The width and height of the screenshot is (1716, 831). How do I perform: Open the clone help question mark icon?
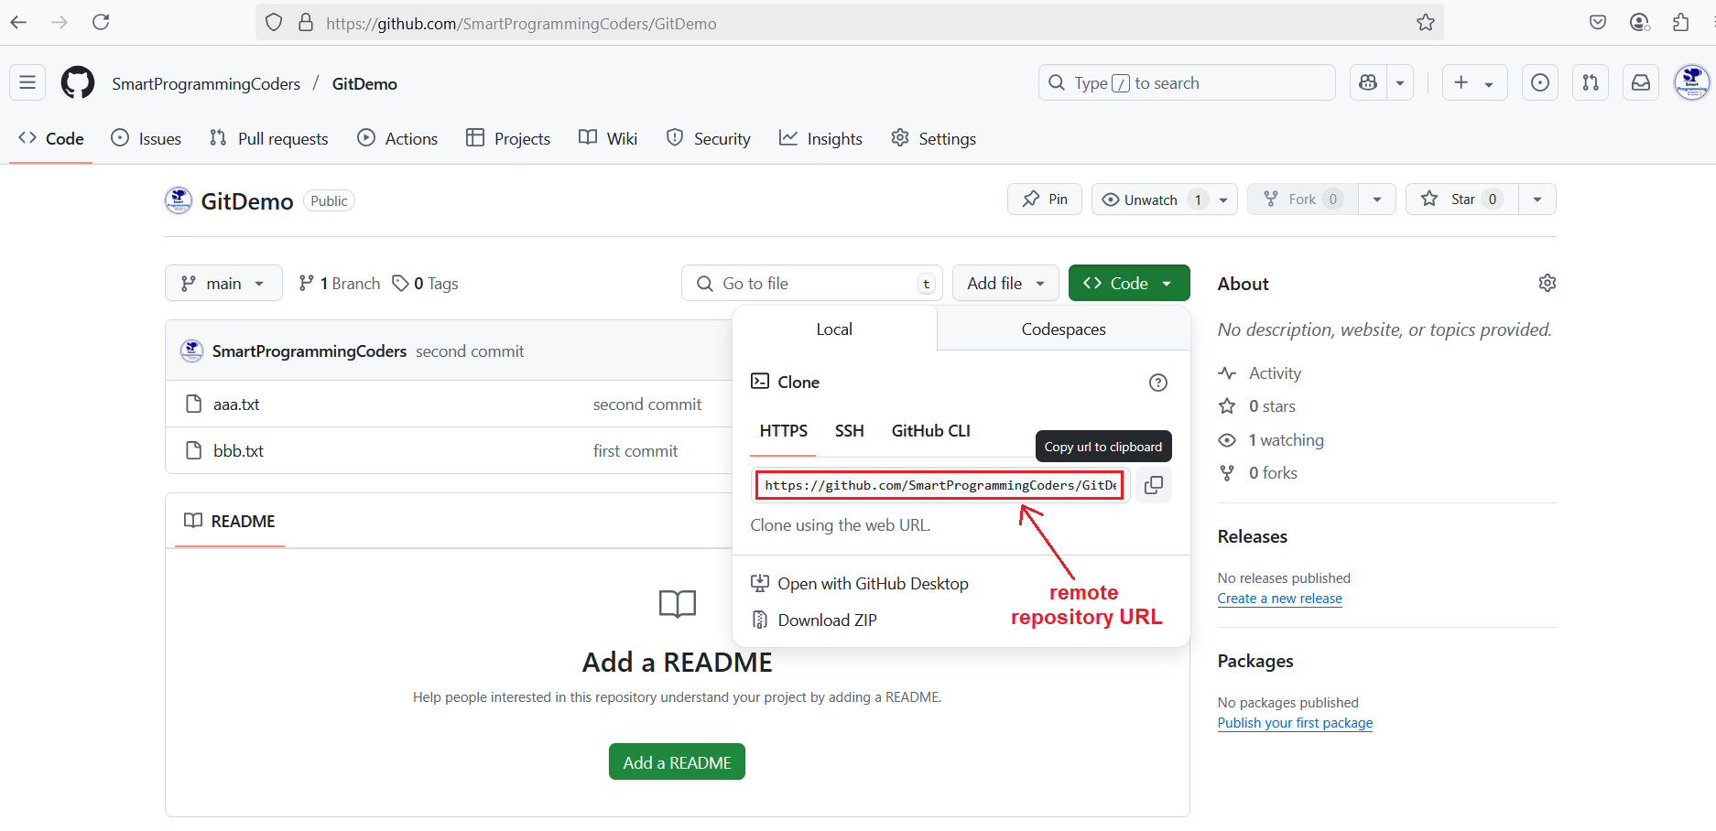coord(1158,383)
